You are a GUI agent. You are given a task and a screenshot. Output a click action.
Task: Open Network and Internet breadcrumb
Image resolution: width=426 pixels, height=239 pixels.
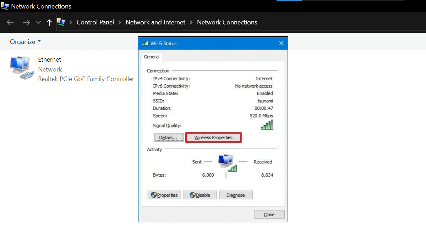click(x=155, y=22)
